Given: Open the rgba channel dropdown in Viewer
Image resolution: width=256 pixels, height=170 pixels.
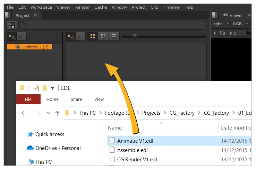Looking at the screenshot, I should (x=221, y=24).
